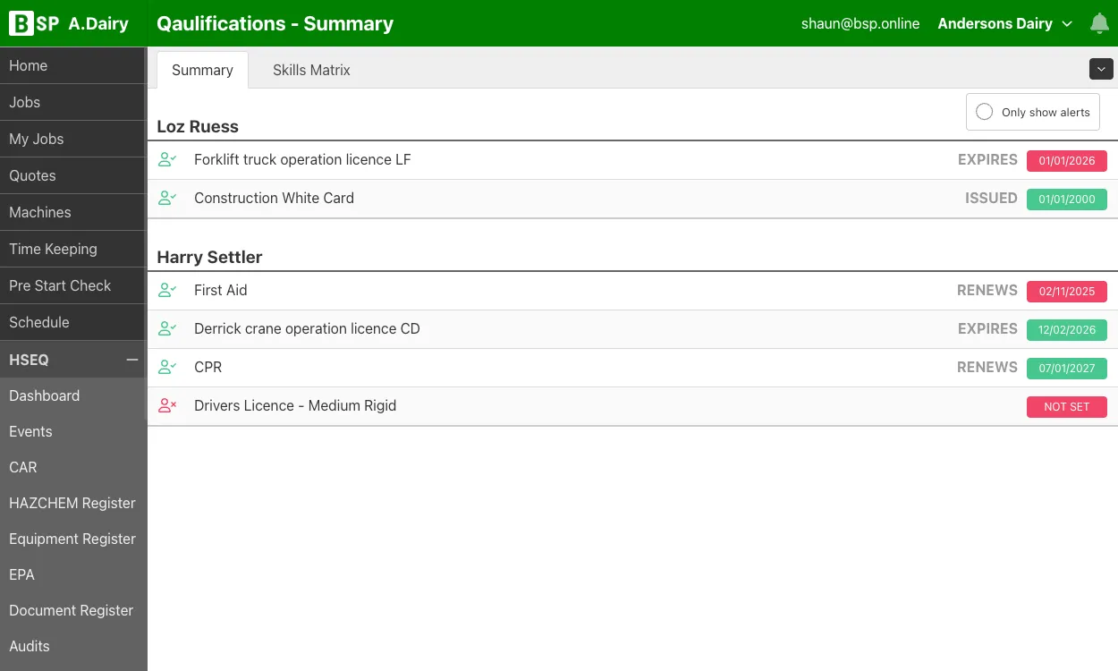Screen dimensions: 1118x671
Task: Open Jobs in the sidebar
Action: [x=73, y=102]
